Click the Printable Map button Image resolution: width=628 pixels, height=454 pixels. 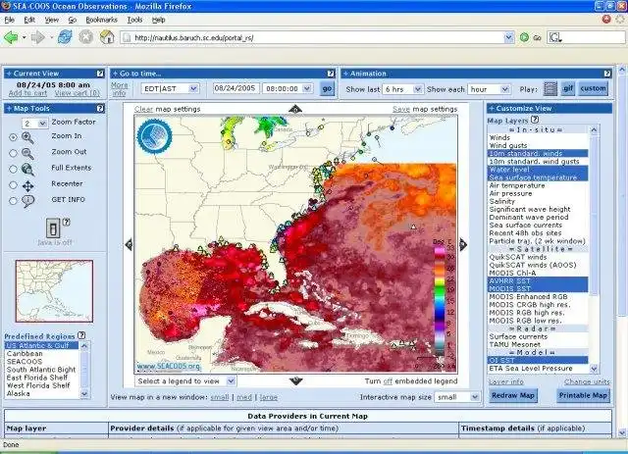pos(583,395)
